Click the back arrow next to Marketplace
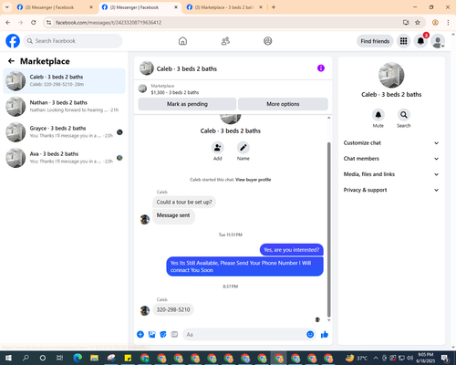This screenshot has width=456, height=365. 11,61
